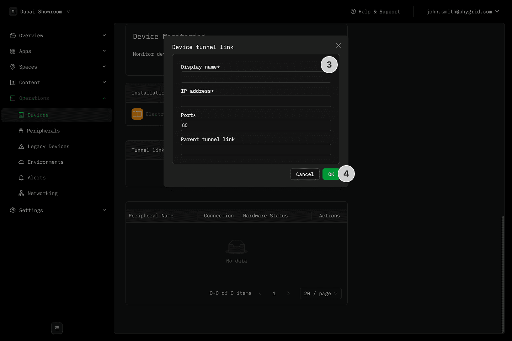Image resolution: width=512 pixels, height=341 pixels.
Task: Click the Operations terminal icon
Action: click(13, 98)
